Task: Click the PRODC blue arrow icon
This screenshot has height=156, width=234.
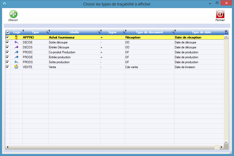Action: pos(16,52)
